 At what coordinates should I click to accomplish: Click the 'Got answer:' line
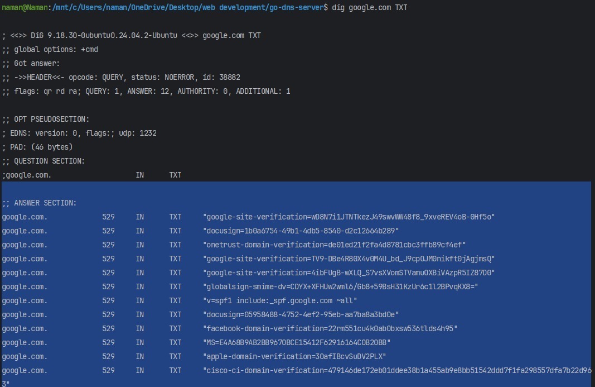(x=31, y=64)
